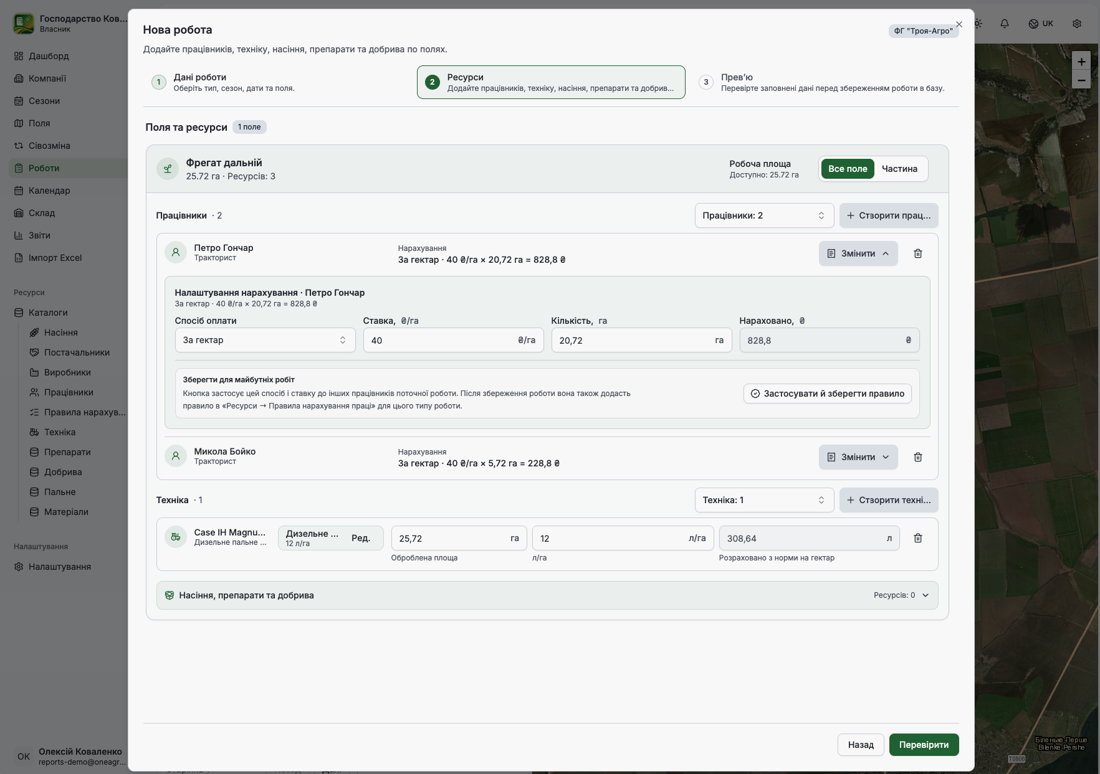Image resolution: width=1100 pixels, height=774 pixels.
Task: Zoom in on the map
Action: (x=1081, y=61)
